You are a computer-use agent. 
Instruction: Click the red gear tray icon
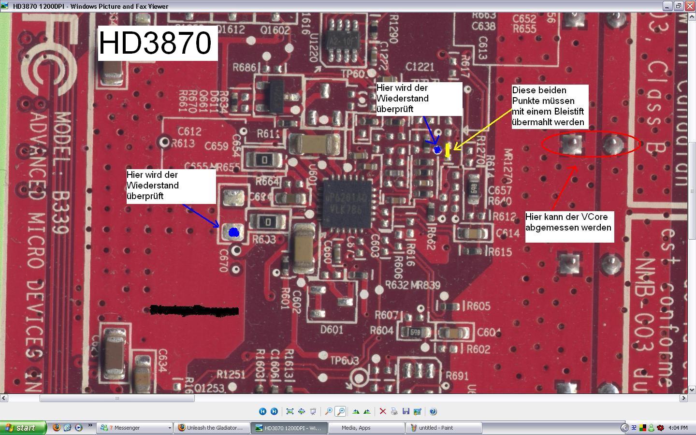click(660, 428)
